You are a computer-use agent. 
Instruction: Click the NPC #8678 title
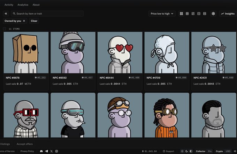click(x=13, y=78)
